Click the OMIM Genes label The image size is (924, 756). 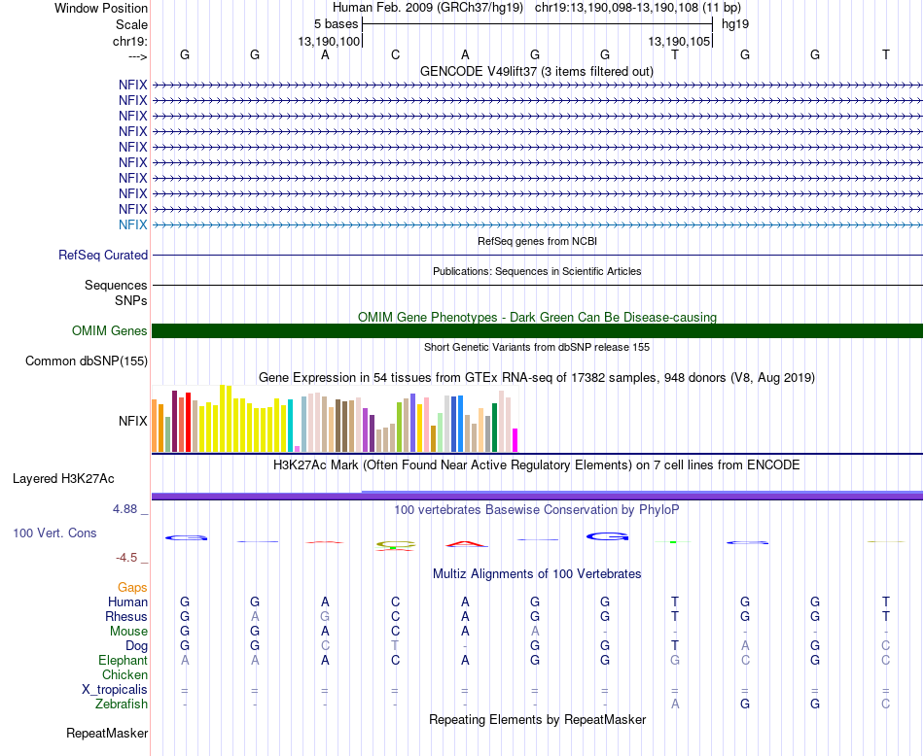[x=110, y=331]
